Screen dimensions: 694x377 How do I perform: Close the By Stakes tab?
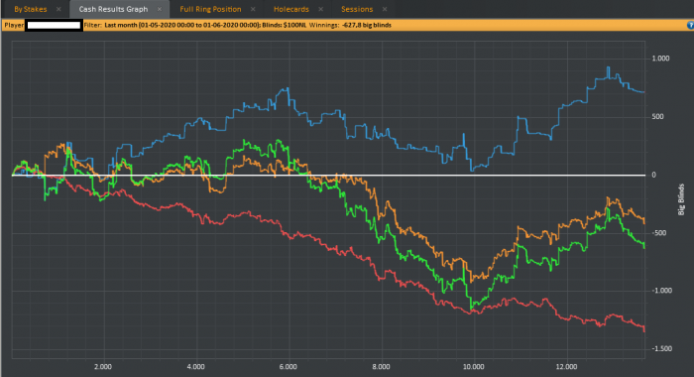point(58,9)
